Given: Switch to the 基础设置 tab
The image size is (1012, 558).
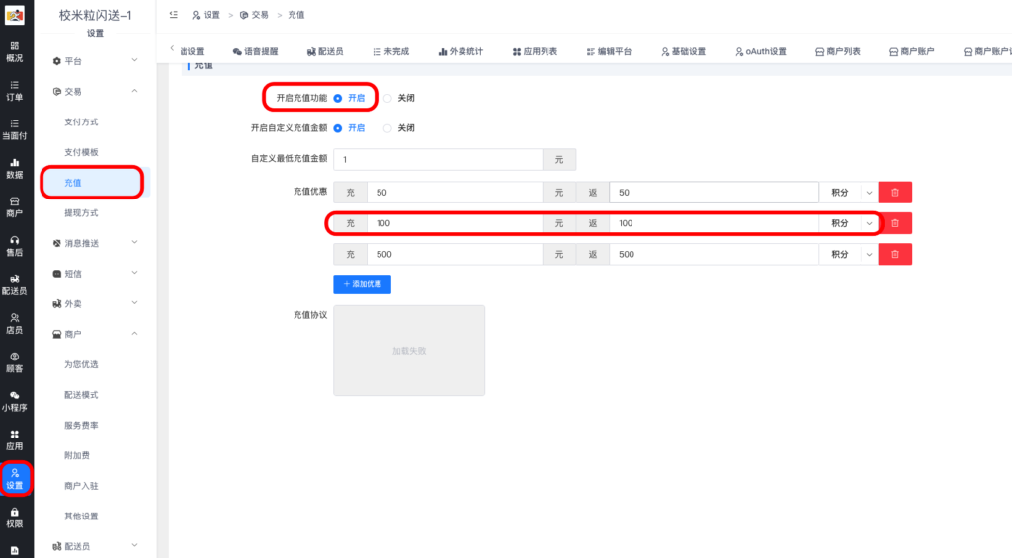Looking at the screenshot, I should (684, 51).
